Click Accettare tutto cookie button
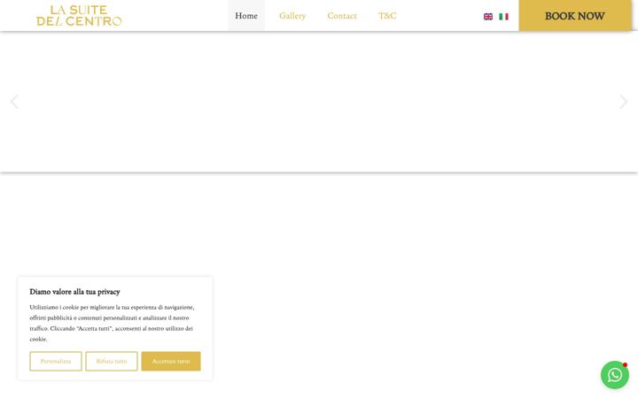The image size is (638, 398). [x=171, y=361]
